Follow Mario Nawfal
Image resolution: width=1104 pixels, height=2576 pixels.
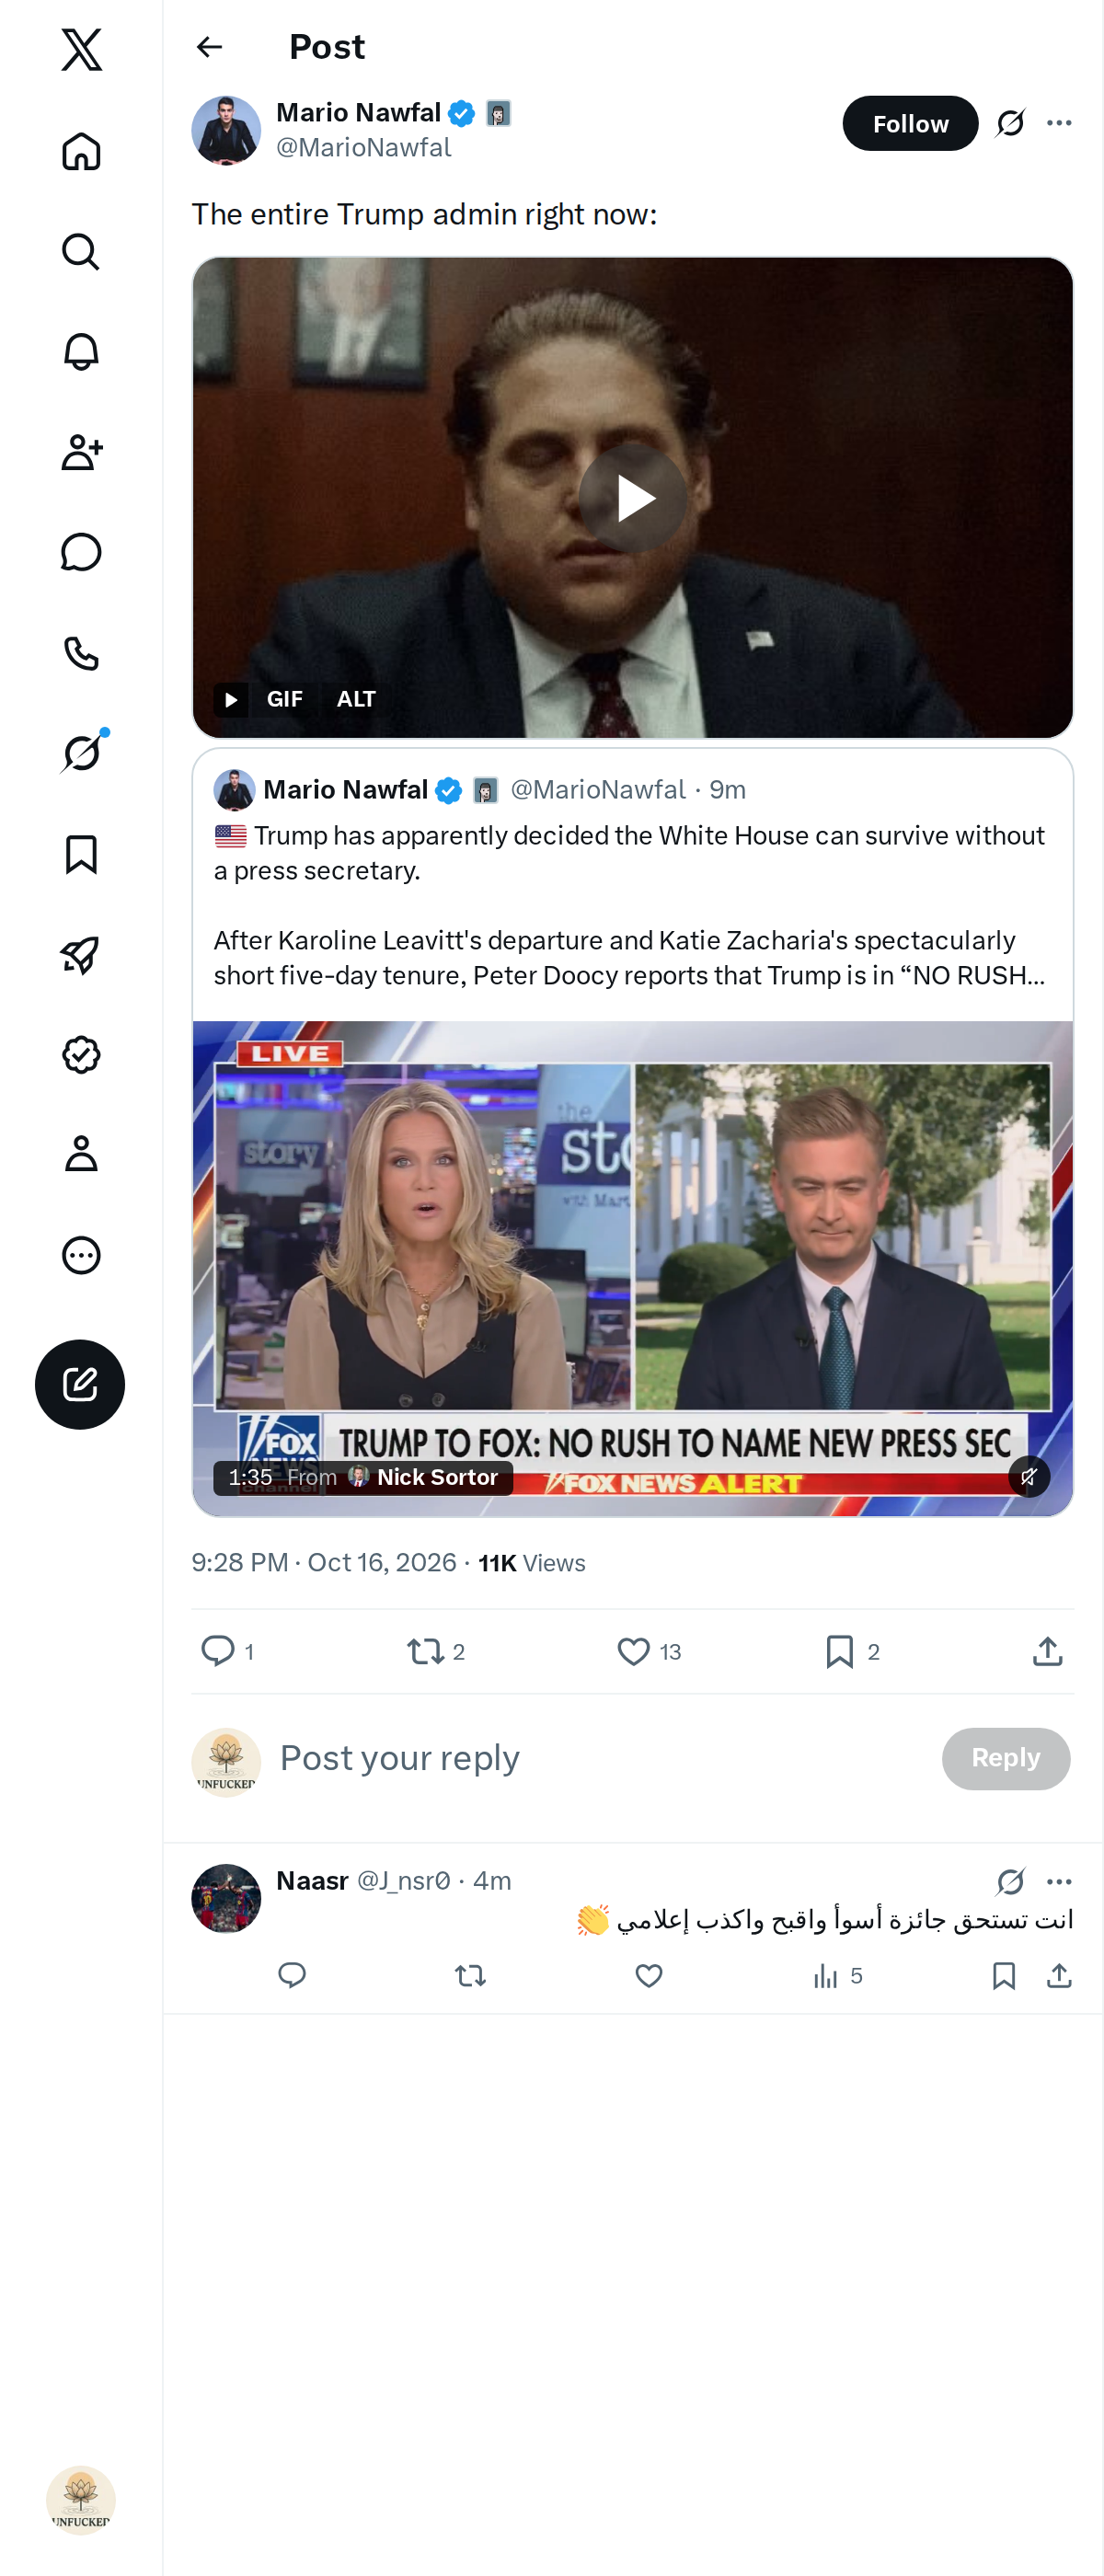tap(909, 124)
